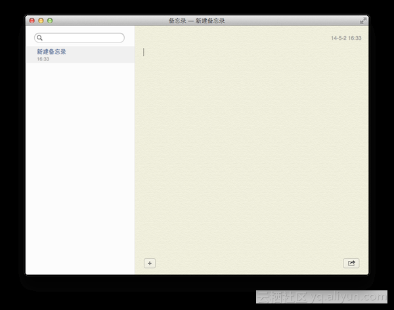Enter full screen with arrows icon

coord(363,20)
